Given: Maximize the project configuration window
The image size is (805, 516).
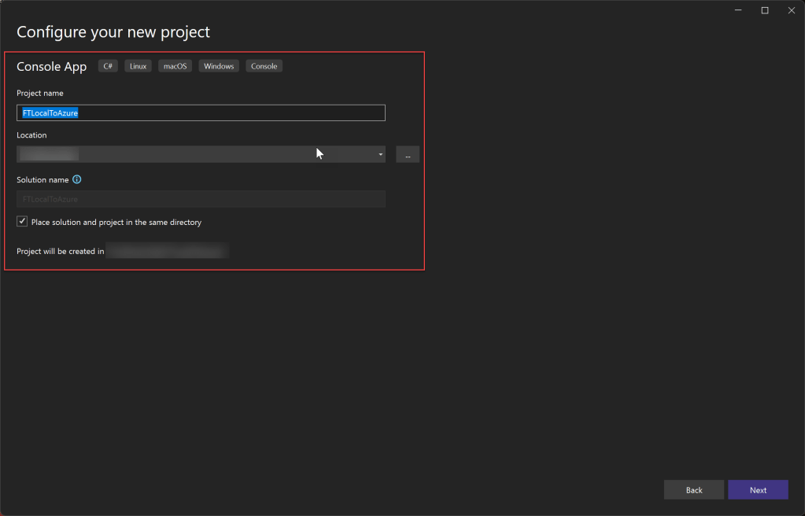Looking at the screenshot, I should [765, 10].
